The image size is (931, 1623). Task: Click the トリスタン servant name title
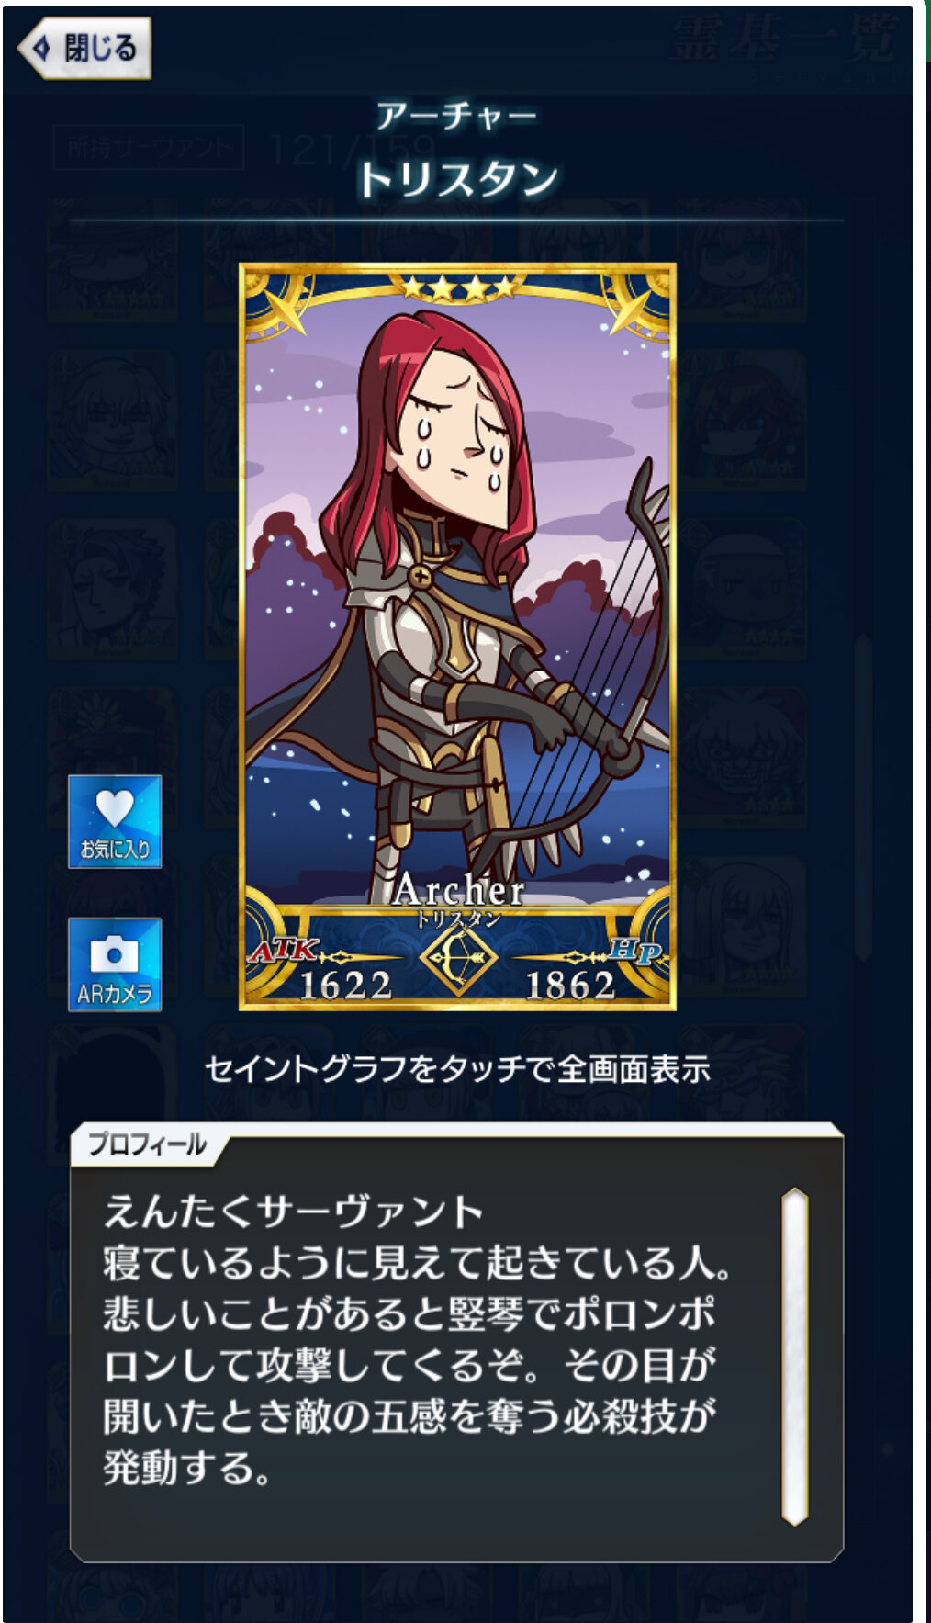[456, 179]
